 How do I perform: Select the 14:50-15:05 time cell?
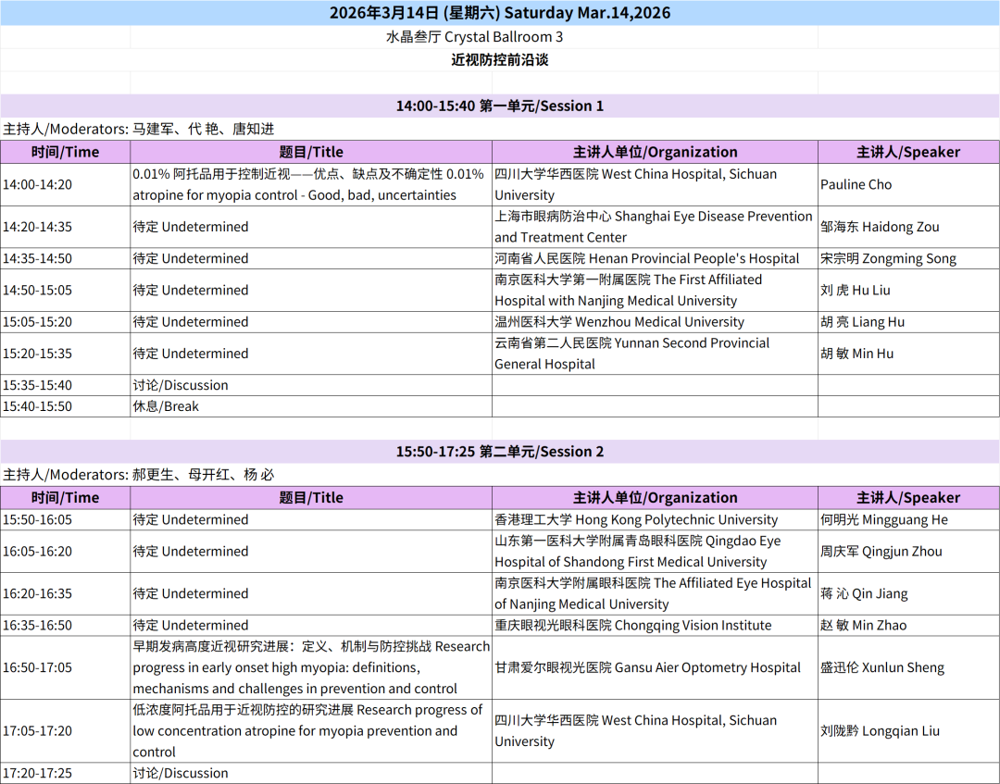click(x=37, y=290)
